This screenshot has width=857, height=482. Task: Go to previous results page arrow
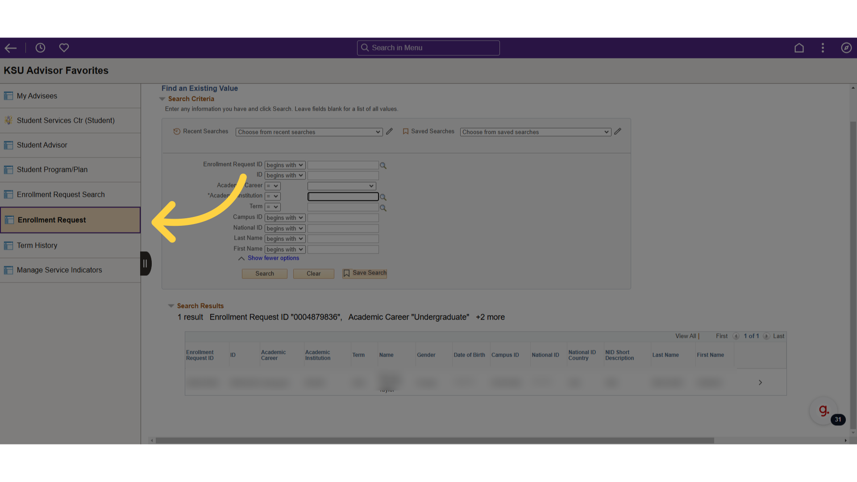[x=736, y=337]
